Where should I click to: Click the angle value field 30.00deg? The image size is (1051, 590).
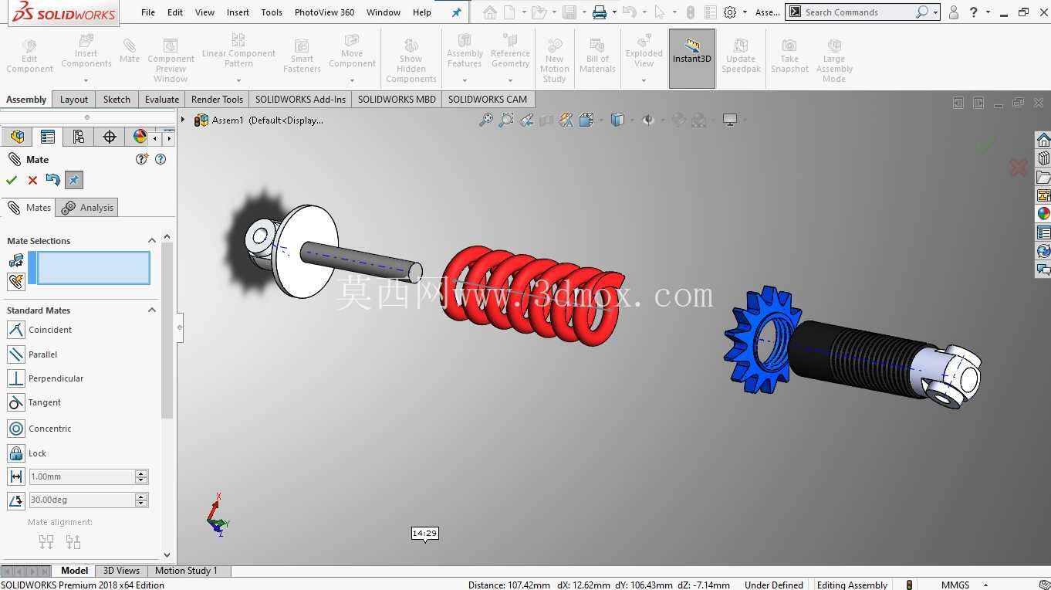tap(81, 500)
